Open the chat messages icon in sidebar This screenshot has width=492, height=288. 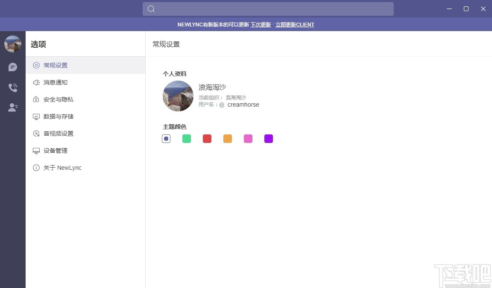click(x=12, y=67)
